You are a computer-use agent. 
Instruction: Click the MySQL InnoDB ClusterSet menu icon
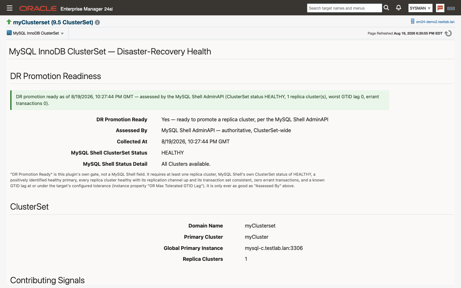click(x=9, y=33)
